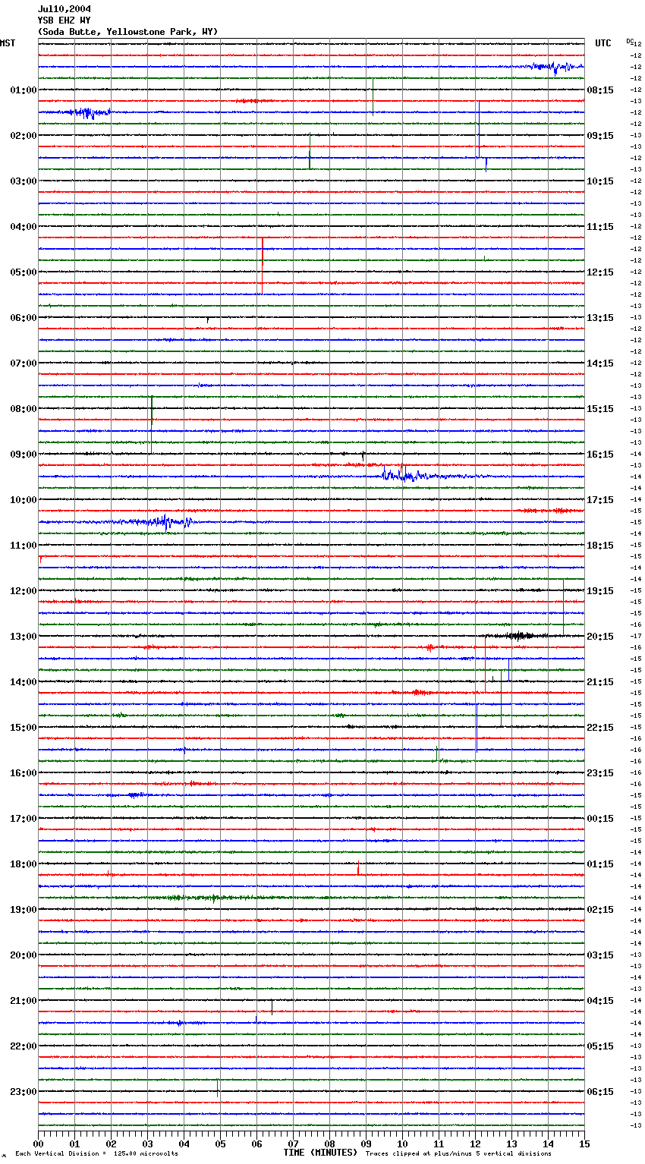
Task: Click the TIME (MINUTES) axis title
Action: click(x=320, y=1153)
